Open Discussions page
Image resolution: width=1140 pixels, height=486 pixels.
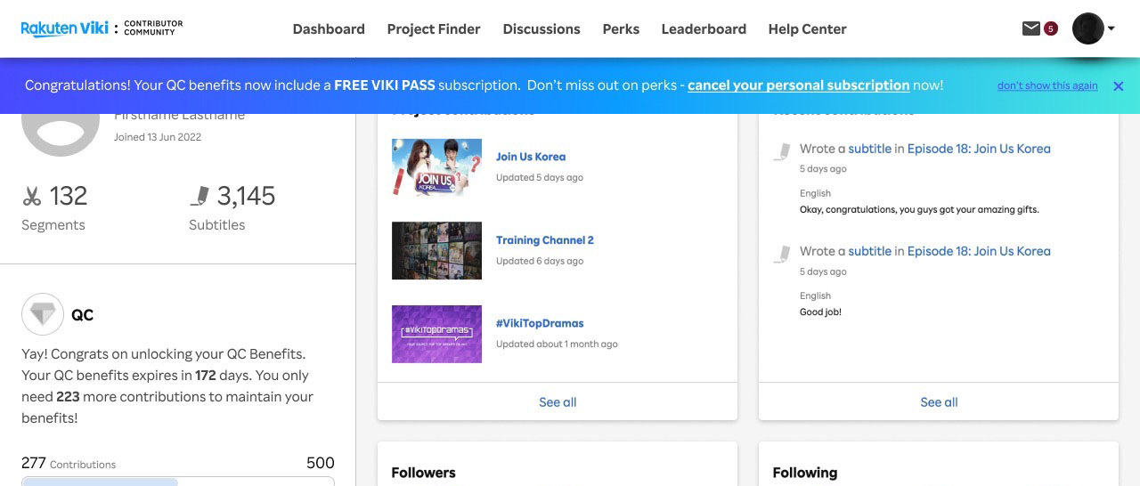[541, 28]
